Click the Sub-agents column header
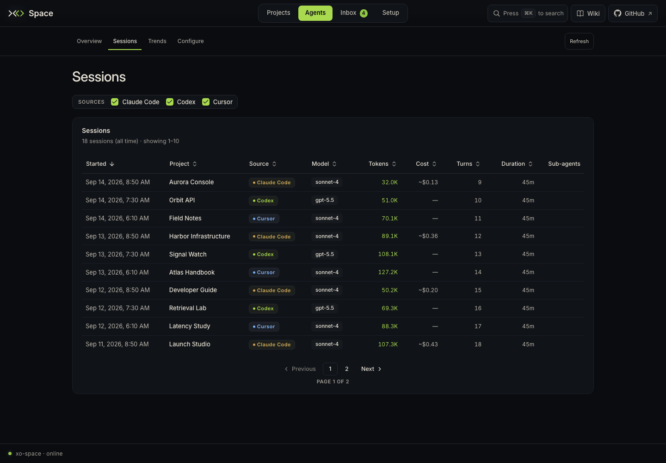This screenshot has height=463, width=666. (x=564, y=164)
